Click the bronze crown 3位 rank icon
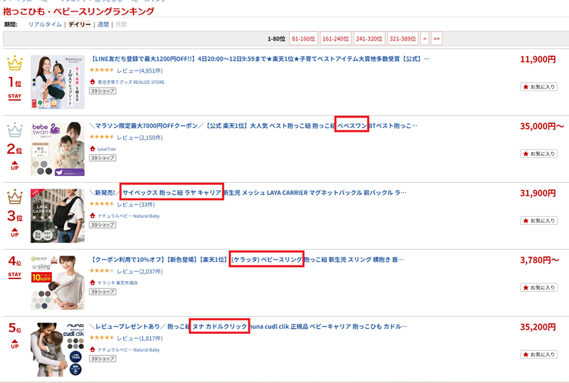Screen dimensions: 569x383 (x=15, y=197)
